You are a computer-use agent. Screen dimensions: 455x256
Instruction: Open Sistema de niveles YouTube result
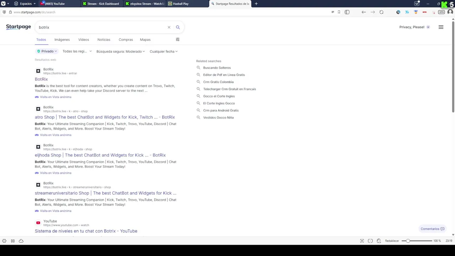tap(86, 231)
